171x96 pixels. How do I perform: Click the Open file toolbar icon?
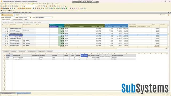click(x=4, y=6)
